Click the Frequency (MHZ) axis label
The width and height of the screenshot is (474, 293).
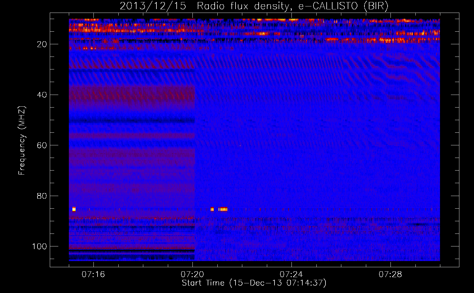tap(22, 140)
